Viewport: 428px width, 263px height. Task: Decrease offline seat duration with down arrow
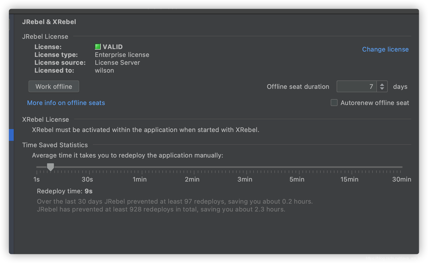[382, 89]
